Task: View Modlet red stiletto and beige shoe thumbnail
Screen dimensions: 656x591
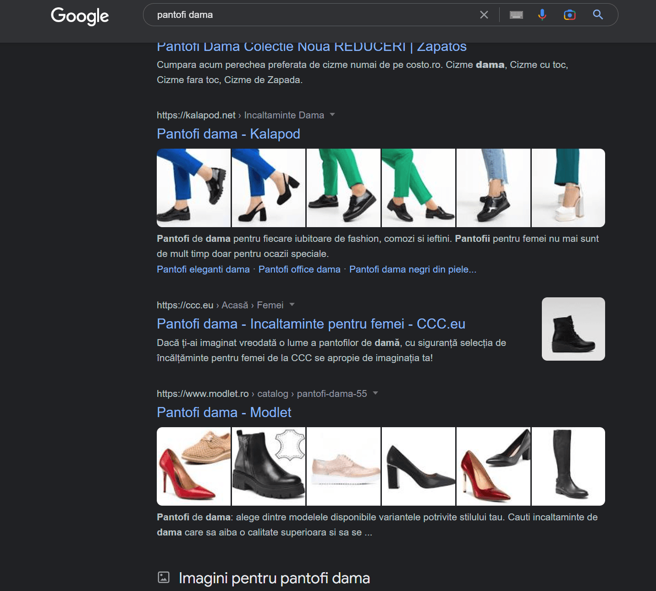Action: click(193, 466)
